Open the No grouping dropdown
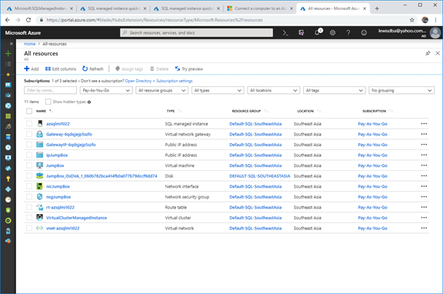 click(x=401, y=90)
